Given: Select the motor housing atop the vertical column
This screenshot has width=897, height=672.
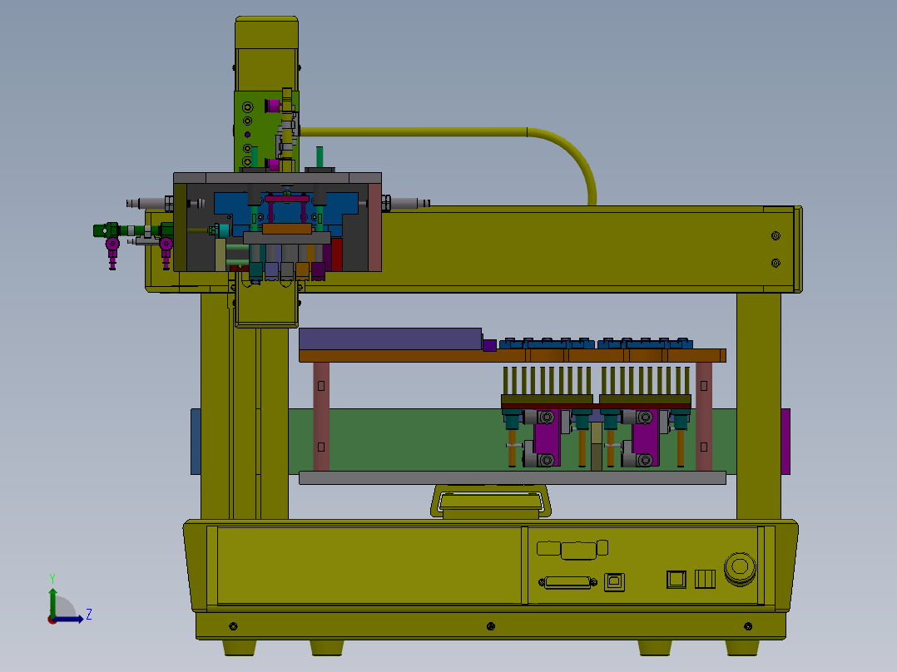Looking at the screenshot, I should (266, 52).
